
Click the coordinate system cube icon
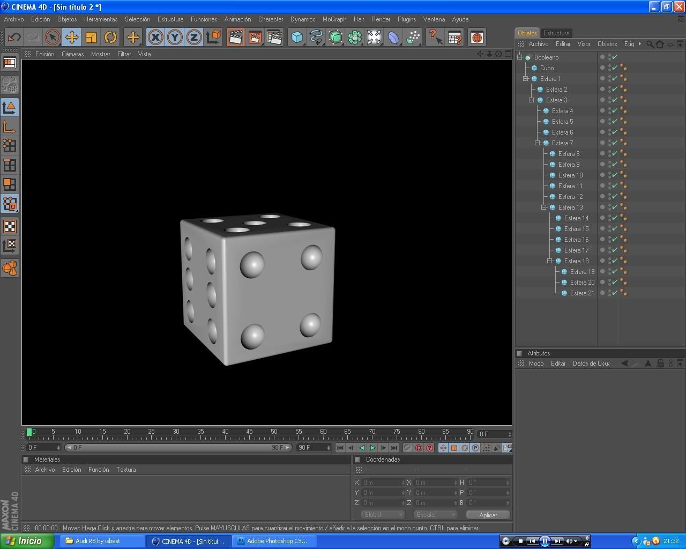[213, 37]
